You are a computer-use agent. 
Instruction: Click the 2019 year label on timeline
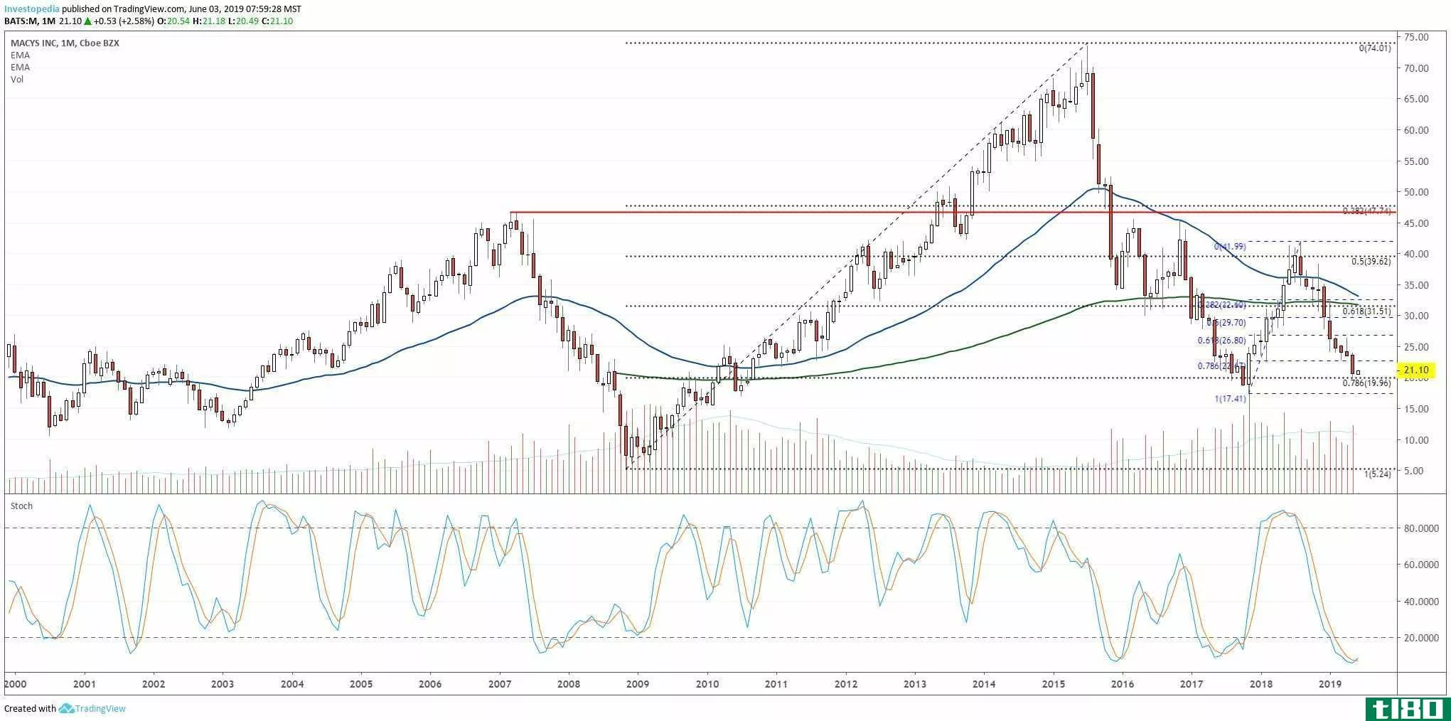point(1330,685)
